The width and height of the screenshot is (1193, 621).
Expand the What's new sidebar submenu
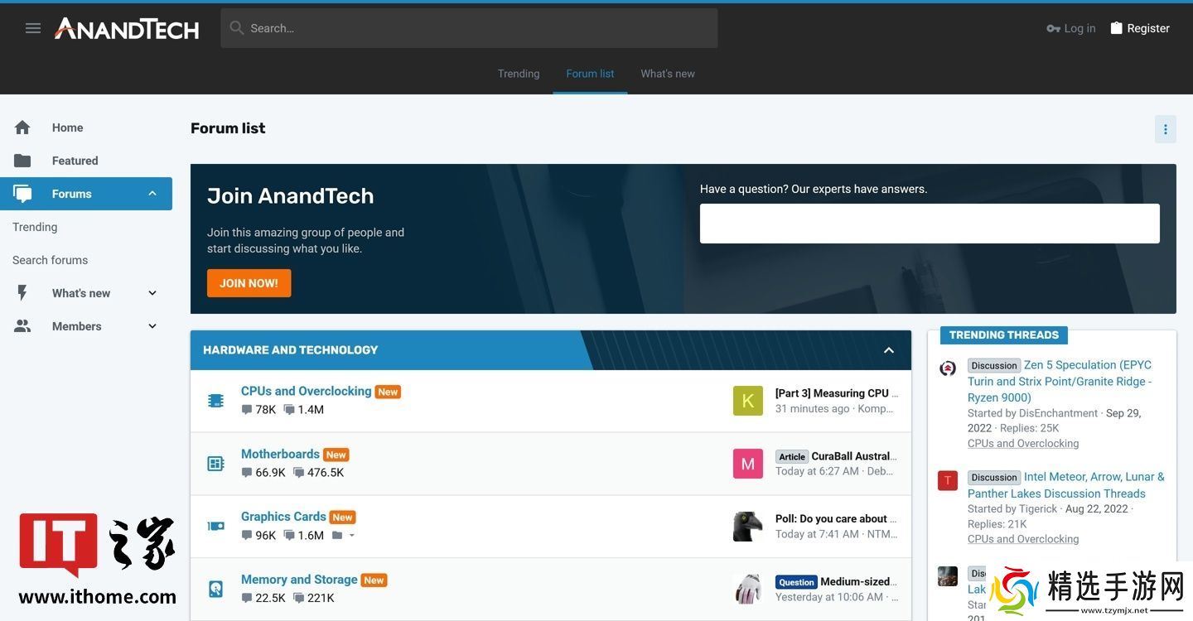152,293
